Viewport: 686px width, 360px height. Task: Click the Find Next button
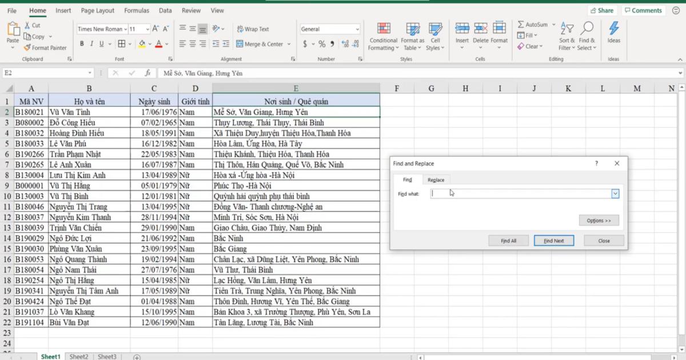click(554, 241)
